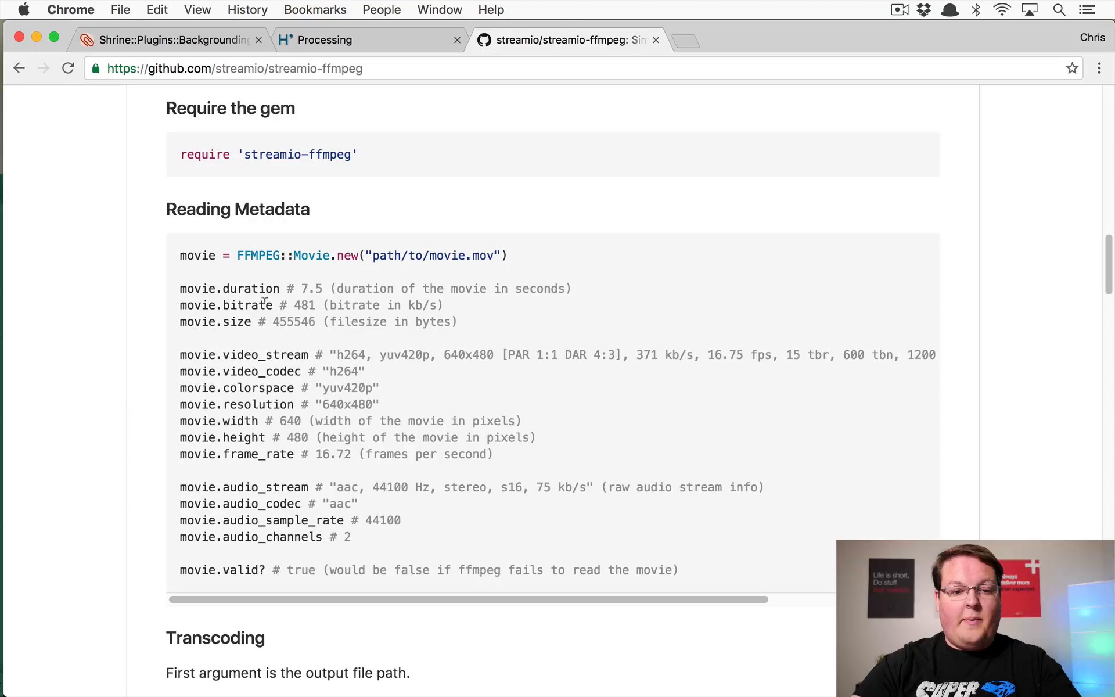Click the refresh page icon button
This screenshot has height=697, width=1115.
(68, 69)
